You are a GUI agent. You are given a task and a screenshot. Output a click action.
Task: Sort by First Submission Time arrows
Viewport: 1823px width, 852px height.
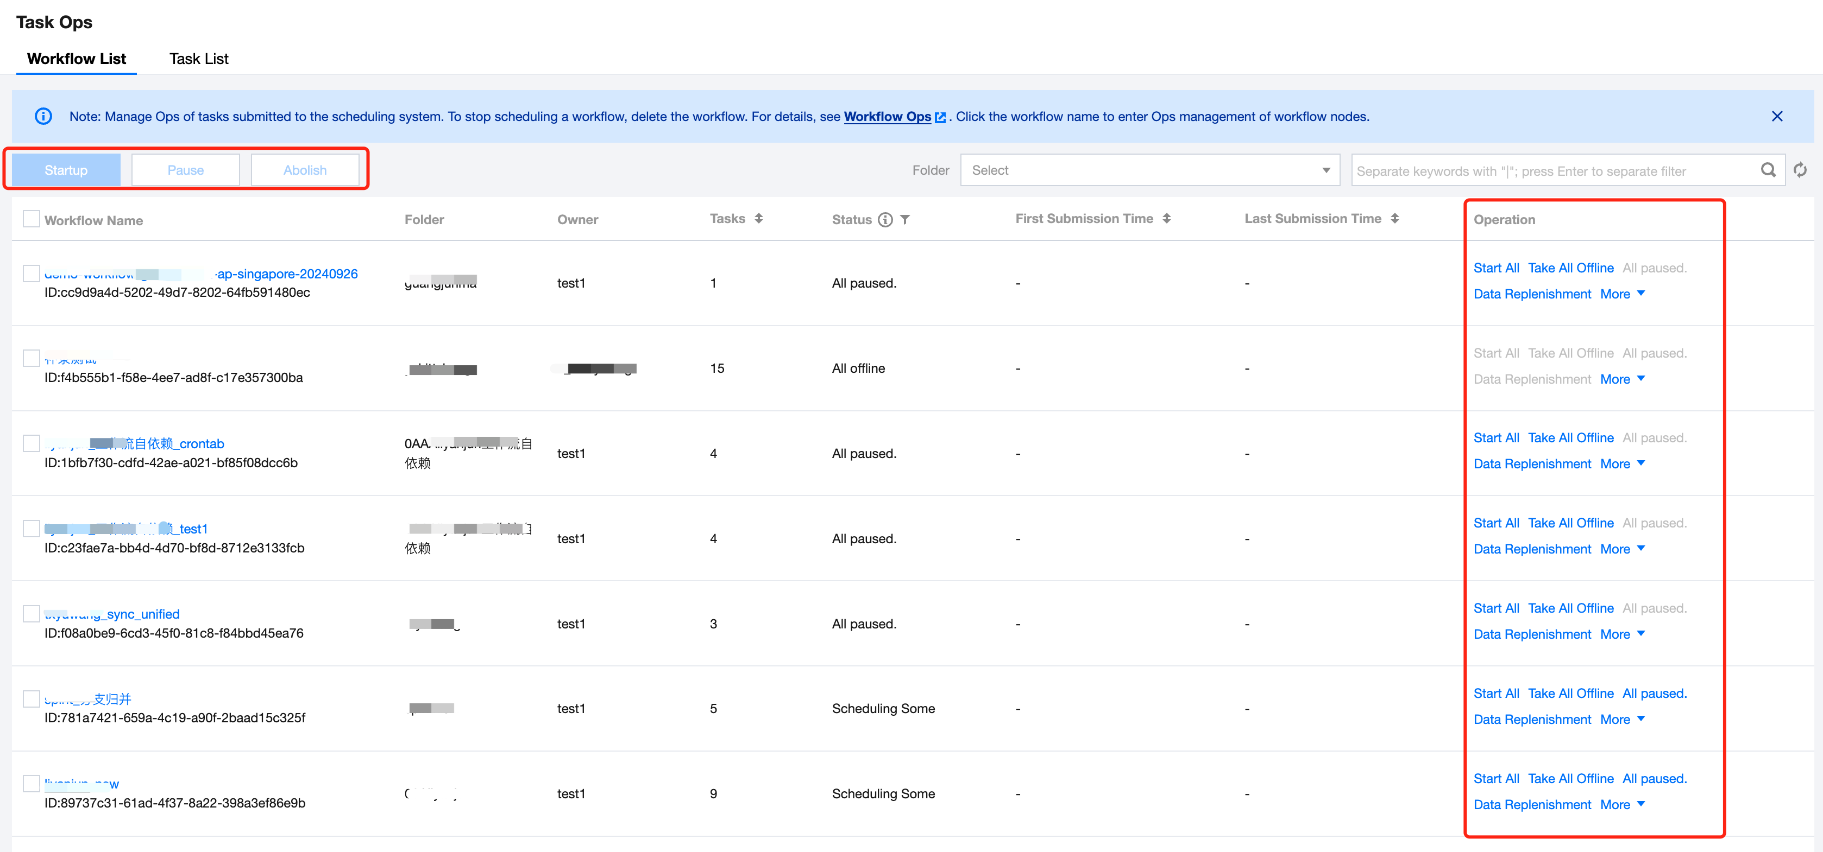(1166, 219)
